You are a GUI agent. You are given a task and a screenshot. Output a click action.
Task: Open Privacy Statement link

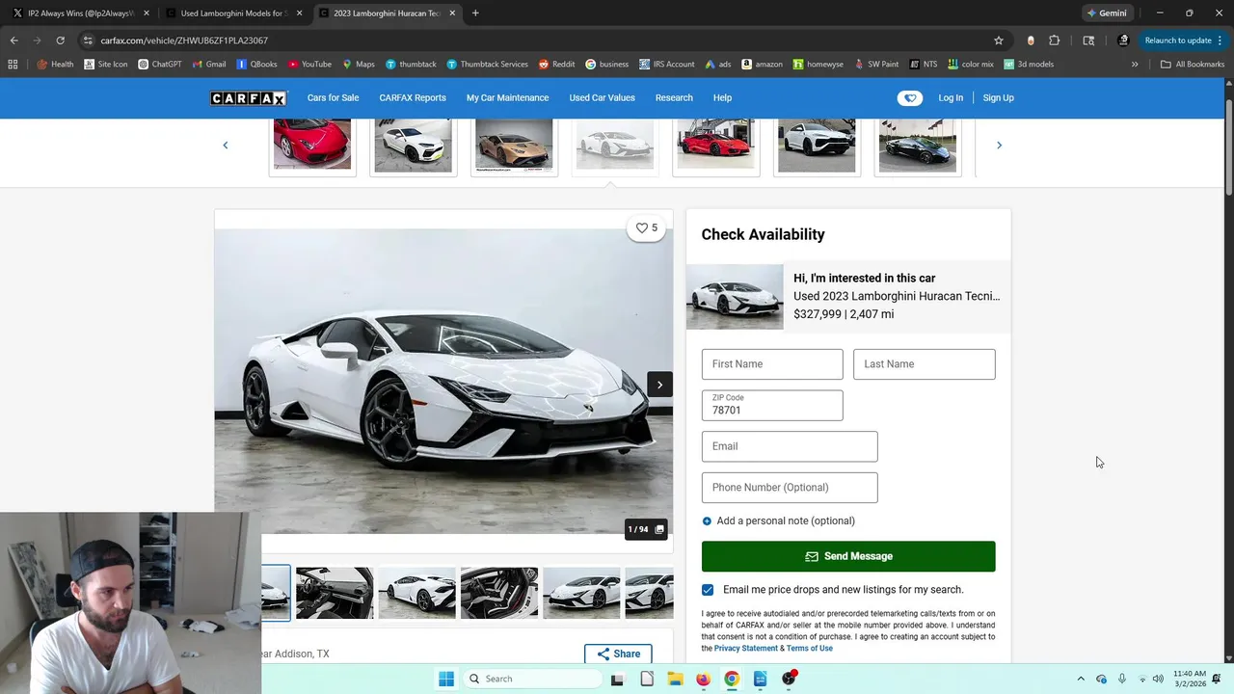click(745, 649)
